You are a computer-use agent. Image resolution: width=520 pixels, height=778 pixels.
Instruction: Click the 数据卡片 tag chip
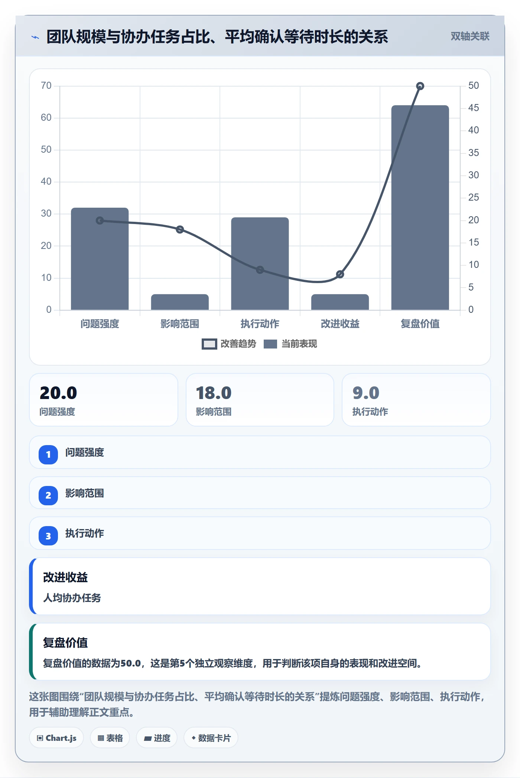click(211, 738)
